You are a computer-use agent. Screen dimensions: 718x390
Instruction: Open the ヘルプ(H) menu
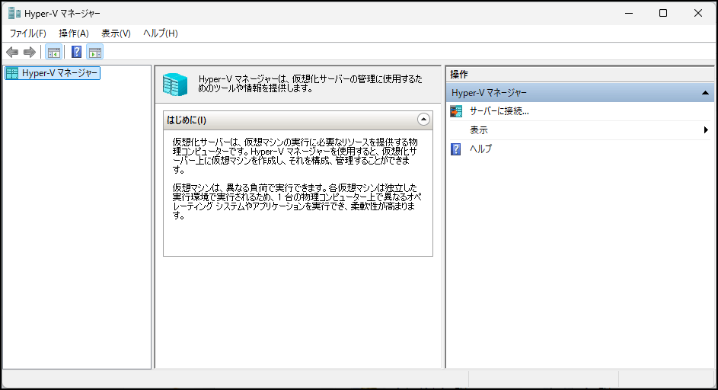tap(160, 33)
